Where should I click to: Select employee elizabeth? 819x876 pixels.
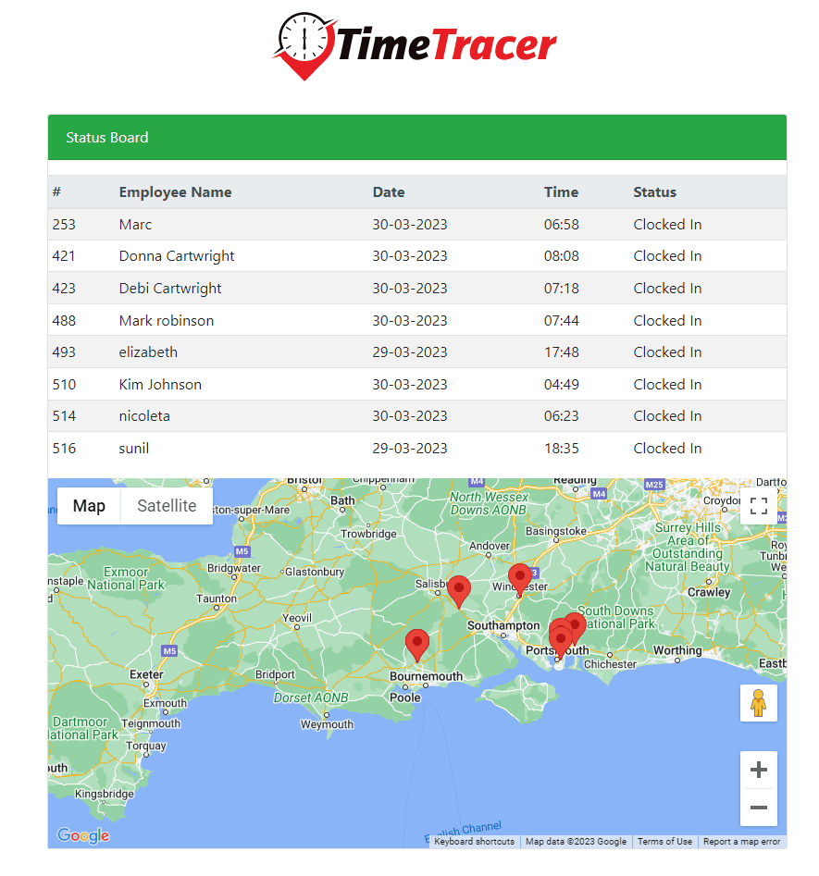[x=148, y=352]
